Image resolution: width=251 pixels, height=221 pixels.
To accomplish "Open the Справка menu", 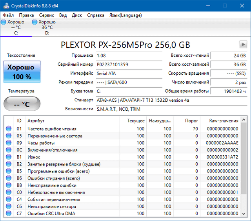I will [96, 15].
